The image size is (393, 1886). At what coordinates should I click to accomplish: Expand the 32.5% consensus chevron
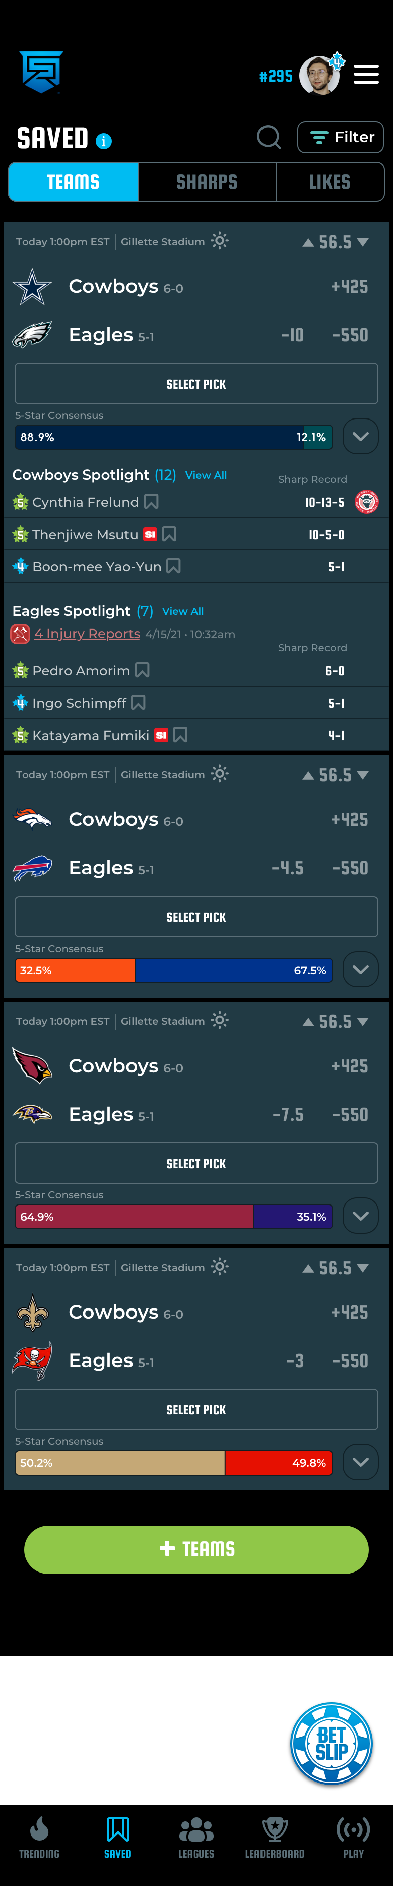(360, 969)
